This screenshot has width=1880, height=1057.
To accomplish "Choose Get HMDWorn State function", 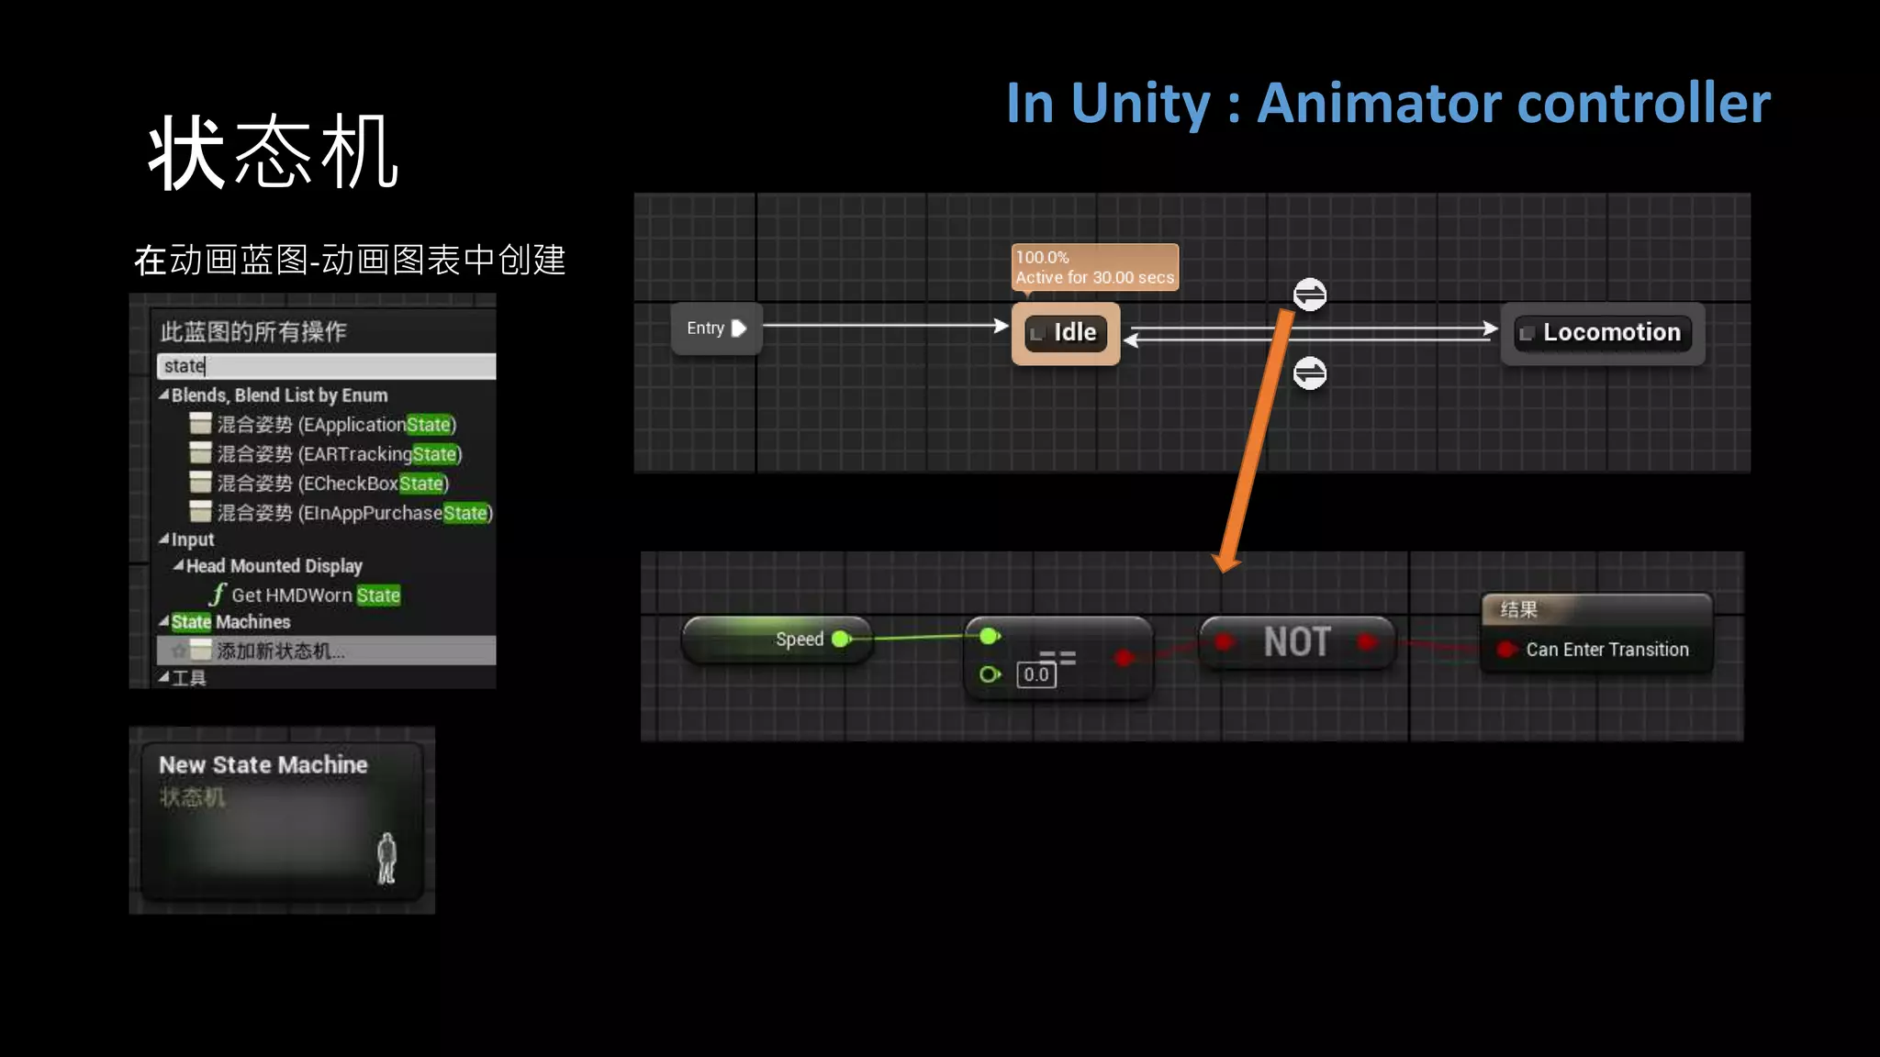I will click(306, 595).
